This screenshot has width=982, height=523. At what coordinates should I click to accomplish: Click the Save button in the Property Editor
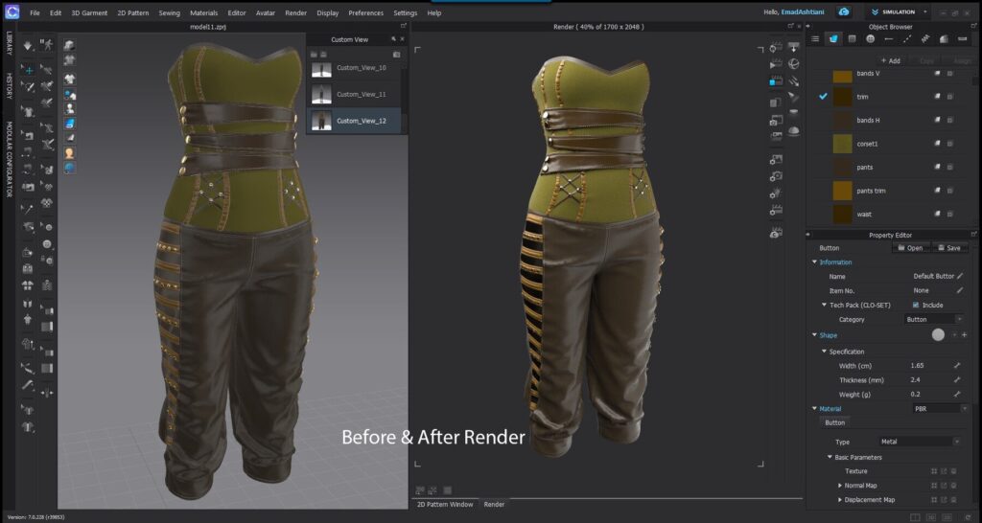947,247
